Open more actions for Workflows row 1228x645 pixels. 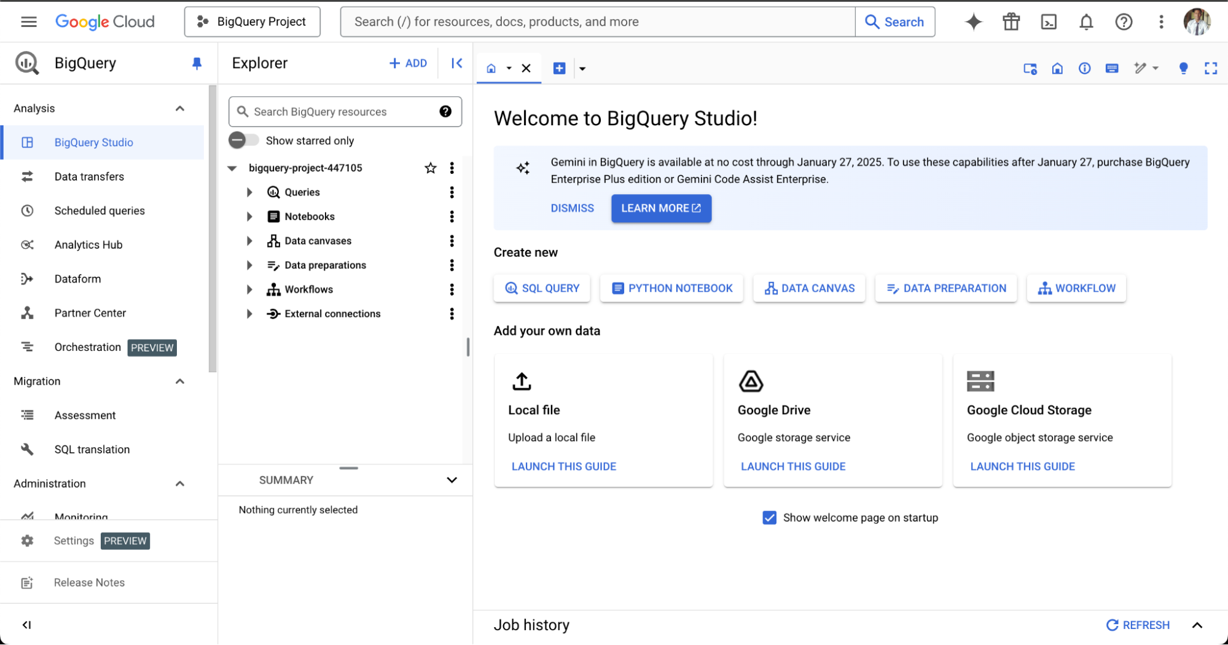coord(452,289)
